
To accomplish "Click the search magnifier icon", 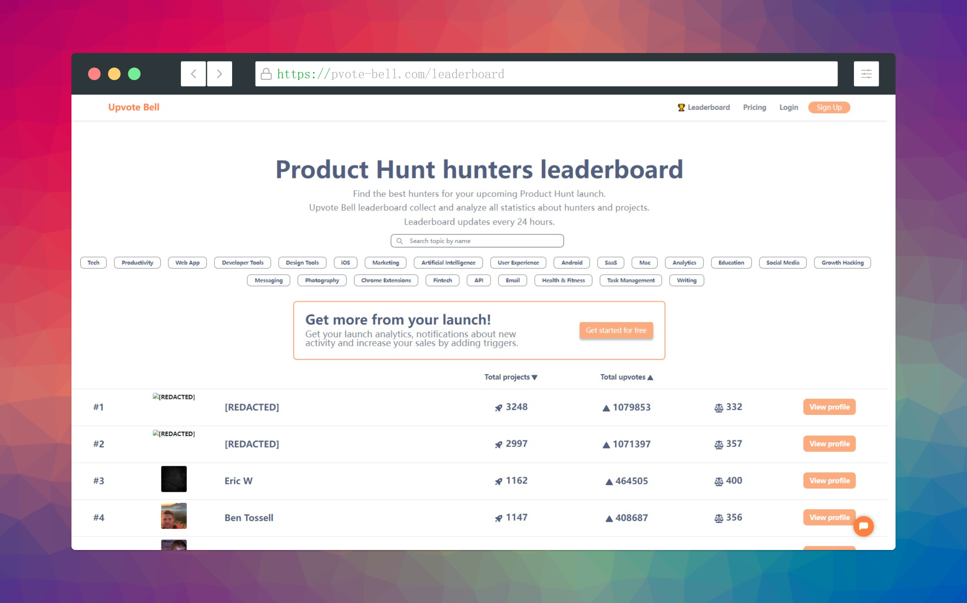I will point(399,241).
